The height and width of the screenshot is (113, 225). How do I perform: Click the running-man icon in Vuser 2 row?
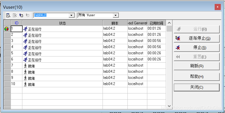(x=25, y=35)
